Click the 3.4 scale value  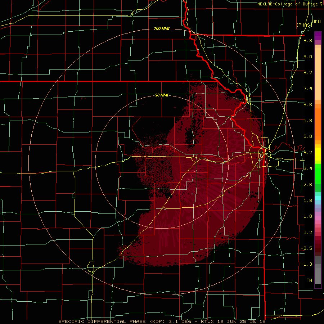tap(308, 168)
